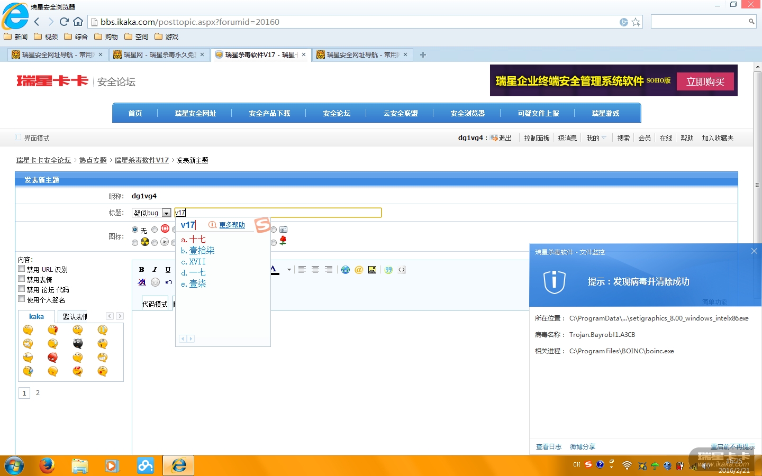The width and height of the screenshot is (762, 476).
Task: Select the rose topic icon radio button
Action: click(x=274, y=242)
